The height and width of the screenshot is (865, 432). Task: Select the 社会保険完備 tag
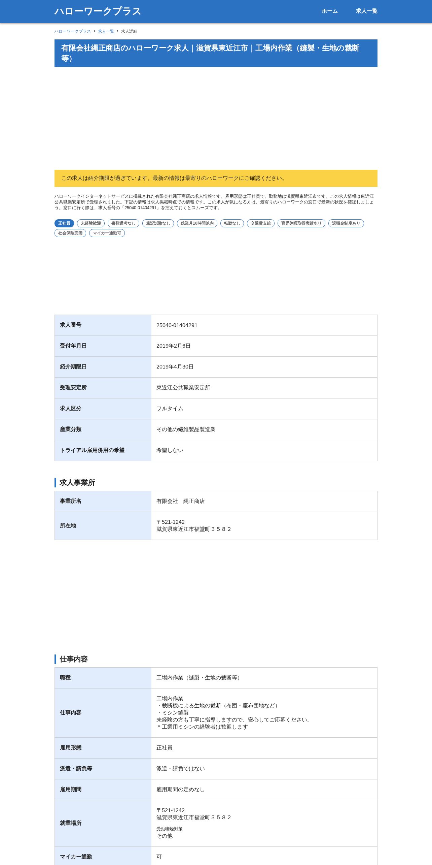pyautogui.click(x=70, y=233)
